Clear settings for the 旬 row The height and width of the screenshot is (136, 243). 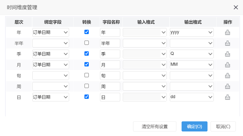pyautogui.click(x=228, y=76)
